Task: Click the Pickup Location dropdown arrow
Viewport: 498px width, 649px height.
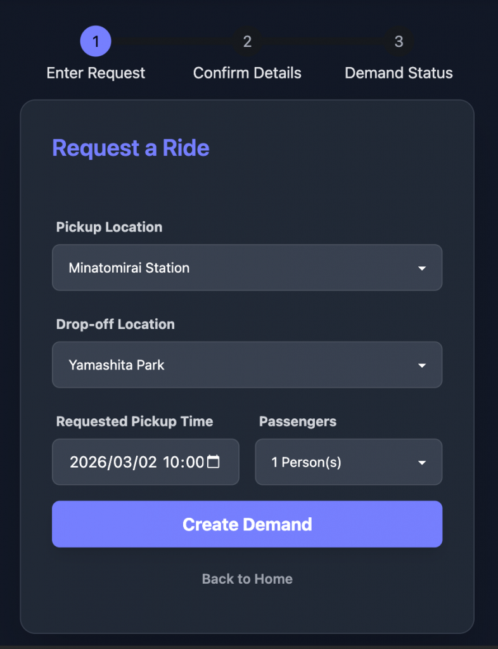Action: [422, 268]
